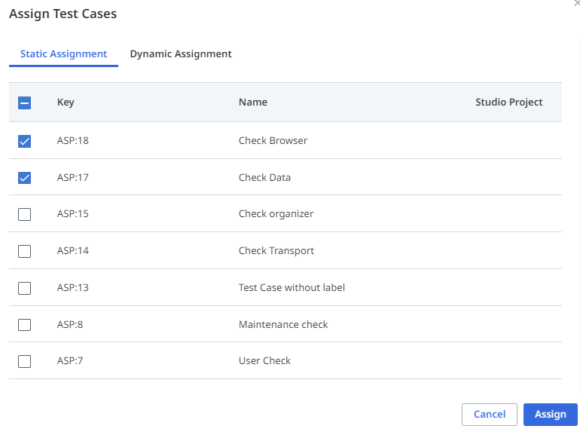Click the Test Case without label row

click(x=292, y=288)
